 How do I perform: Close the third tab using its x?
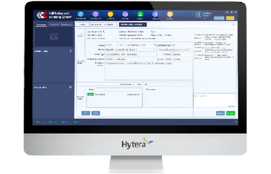(117, 25)
